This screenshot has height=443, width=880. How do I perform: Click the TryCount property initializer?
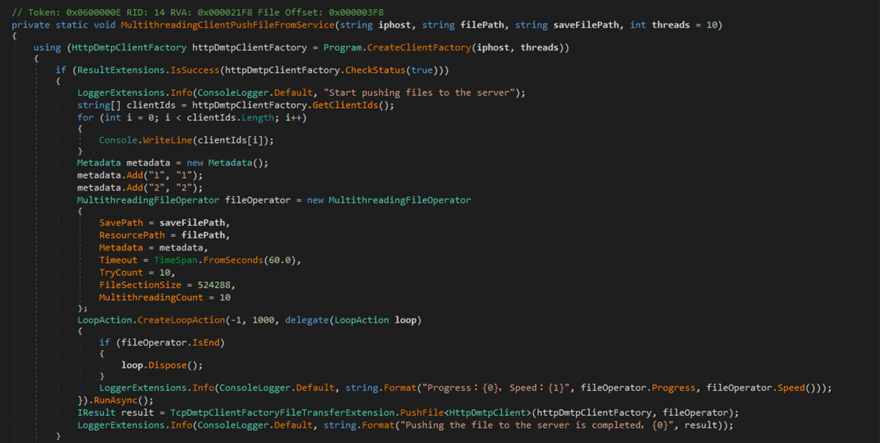[x=121, y=273]
